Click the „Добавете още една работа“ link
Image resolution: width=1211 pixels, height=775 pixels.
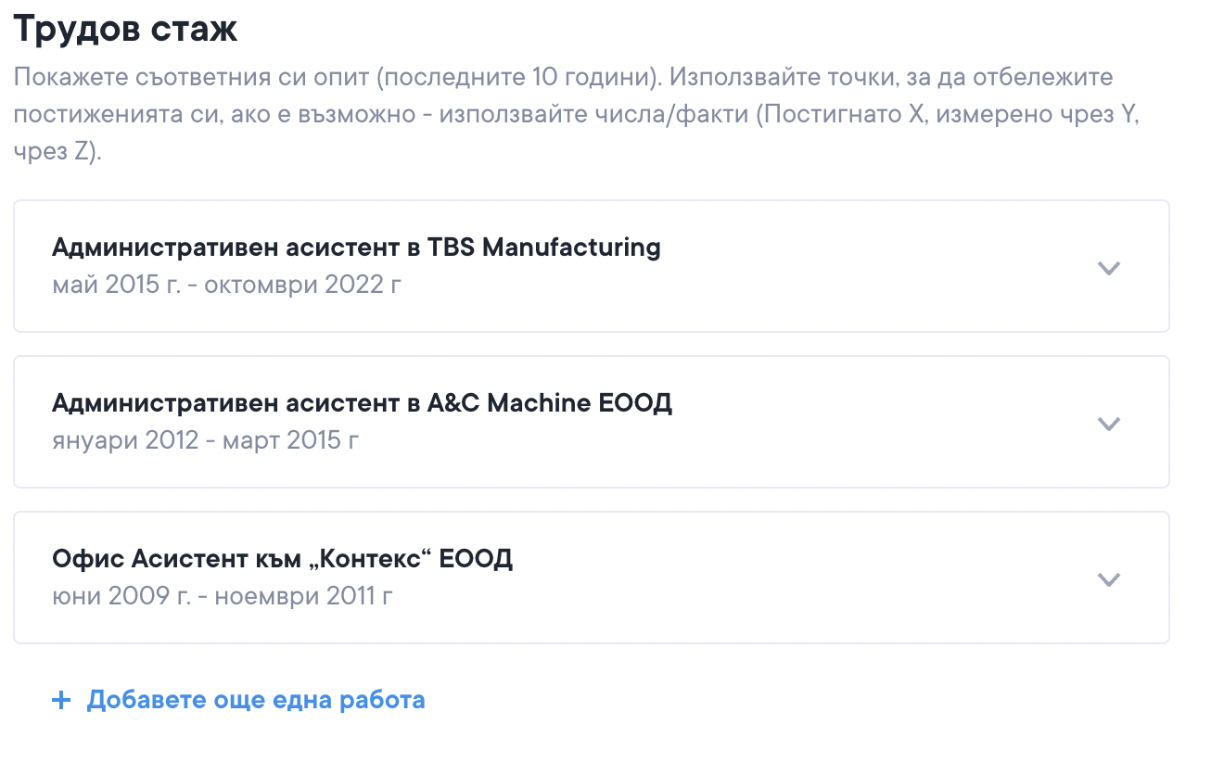(255, 700)
